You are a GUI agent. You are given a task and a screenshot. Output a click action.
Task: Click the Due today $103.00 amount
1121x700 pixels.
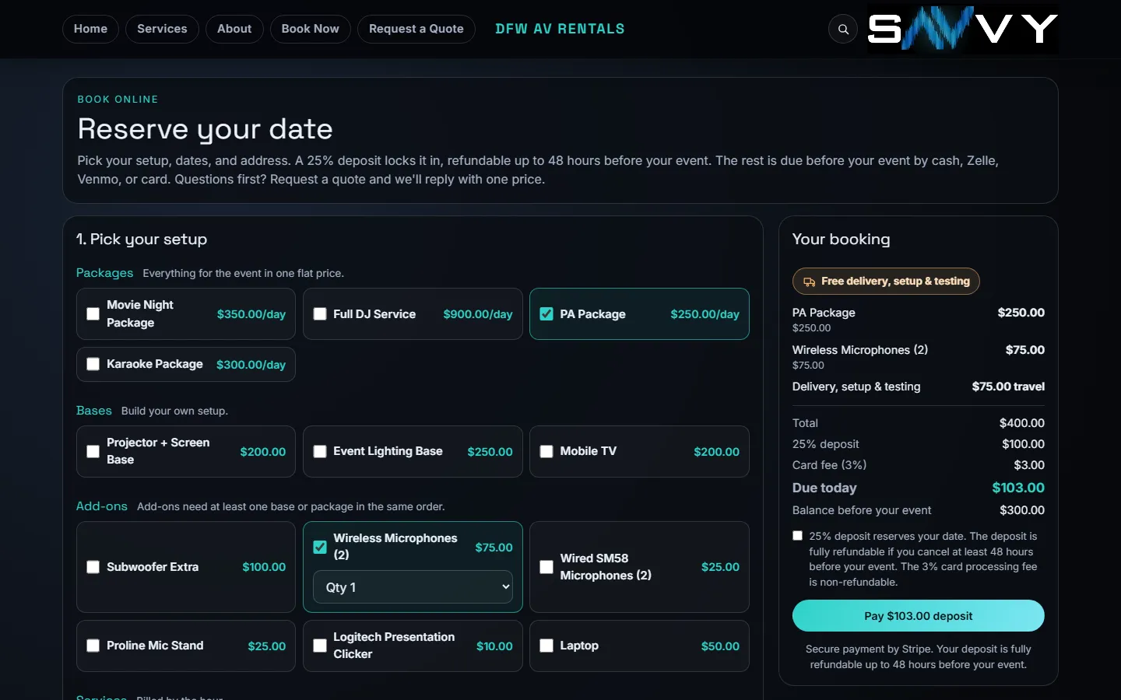(1018, 488)
